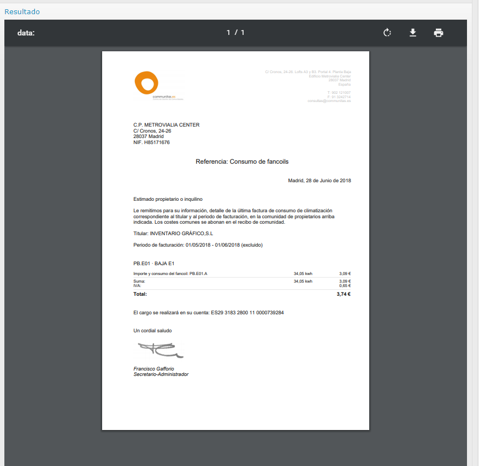Click the C.P. METROVIALIA CENTER name
479x466 pixels.
[167, 125]
